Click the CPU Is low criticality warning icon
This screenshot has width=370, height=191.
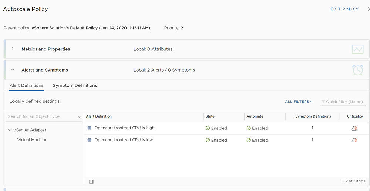click(x=354, y=140)
